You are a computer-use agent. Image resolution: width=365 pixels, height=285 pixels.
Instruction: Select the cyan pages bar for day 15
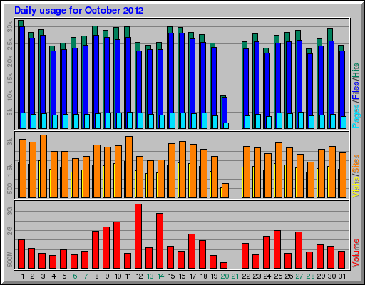point(173,120)
